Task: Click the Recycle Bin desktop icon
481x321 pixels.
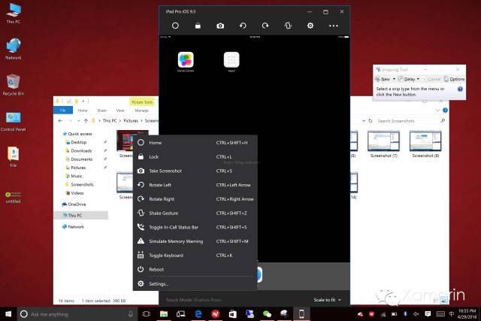Action: point(14,85)
